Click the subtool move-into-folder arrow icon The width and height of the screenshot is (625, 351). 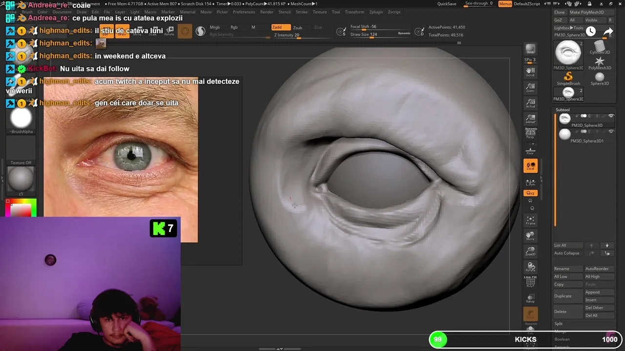pyautogui.click(x=607, y=253)
